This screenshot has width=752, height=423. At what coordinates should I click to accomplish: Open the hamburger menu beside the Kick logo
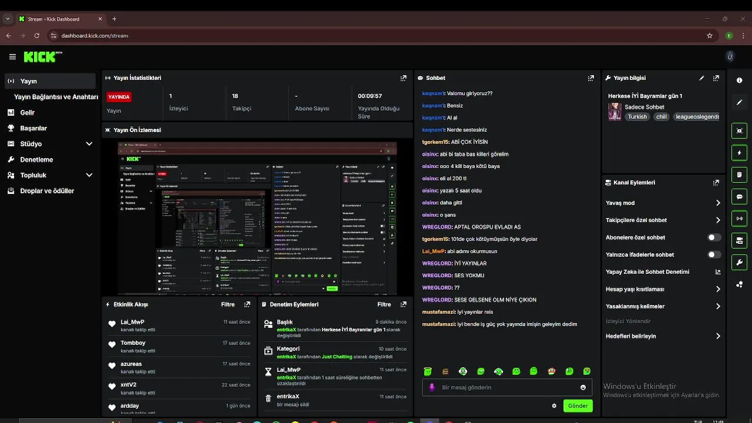12,57
